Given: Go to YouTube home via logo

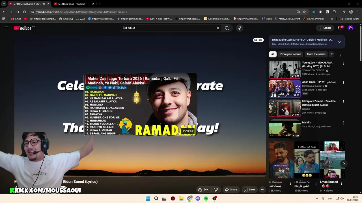Looking at the screenshot, I should 22,28.
